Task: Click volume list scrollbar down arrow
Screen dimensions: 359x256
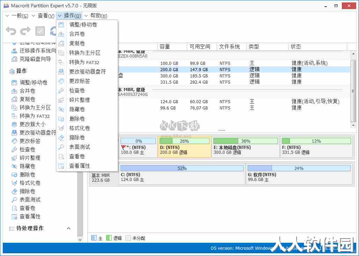Action: click(353, 125)
